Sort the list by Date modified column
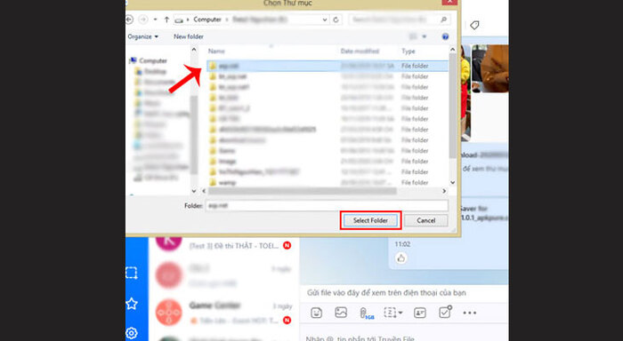Viewport: 623px width, 341px height. [x=360, y=52]
